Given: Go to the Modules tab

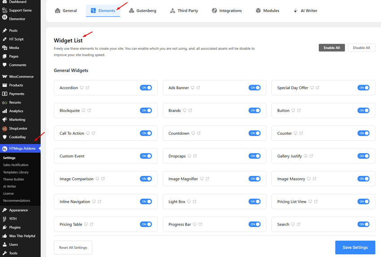Looking at the screenshot, I should click(x=268, y=11).
